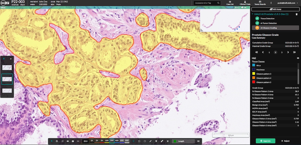Click the Add Assay button
The height and width of the screenshot is (145, 301).
coord(275,9)
